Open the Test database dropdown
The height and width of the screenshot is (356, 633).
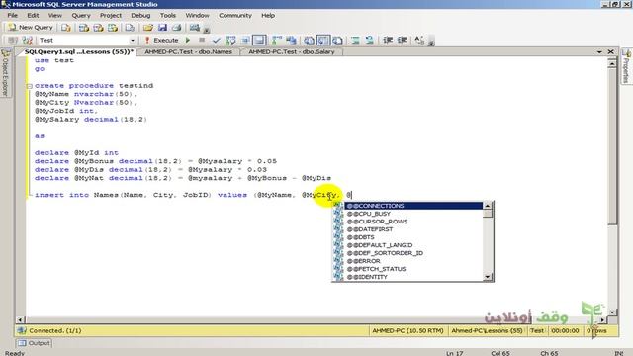coord(132,40)
